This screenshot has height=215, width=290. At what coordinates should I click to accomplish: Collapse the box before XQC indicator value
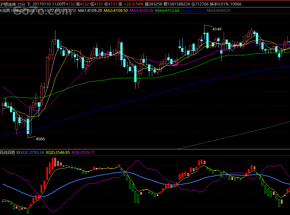point(18,153)
